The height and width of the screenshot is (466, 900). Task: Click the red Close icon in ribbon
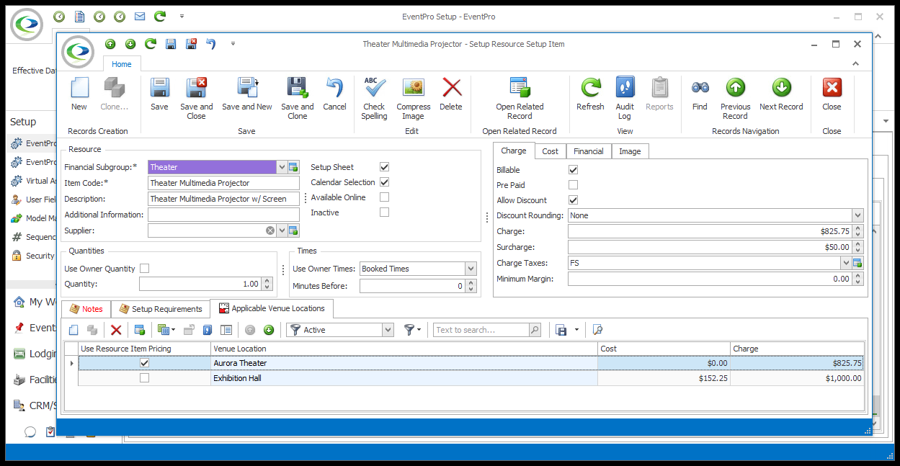point(832,94)
